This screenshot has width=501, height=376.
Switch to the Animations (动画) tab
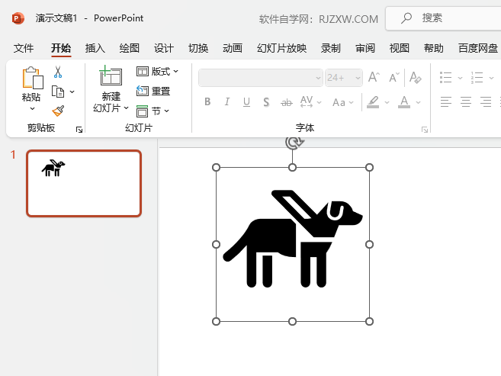233,48
